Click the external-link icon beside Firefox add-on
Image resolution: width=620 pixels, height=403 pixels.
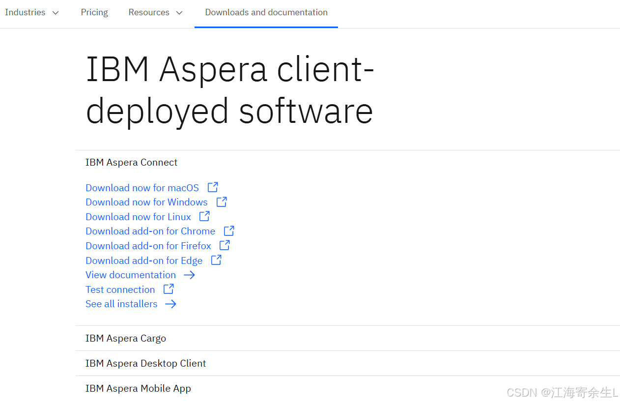[x=224, y=245]
